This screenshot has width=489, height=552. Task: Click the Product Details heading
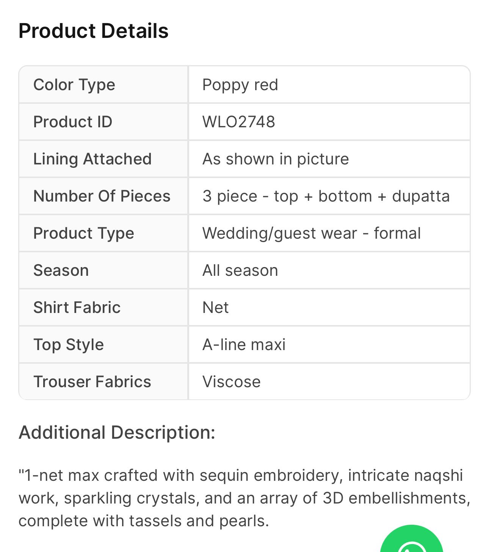pyautogui.click(x=93, y=31)
